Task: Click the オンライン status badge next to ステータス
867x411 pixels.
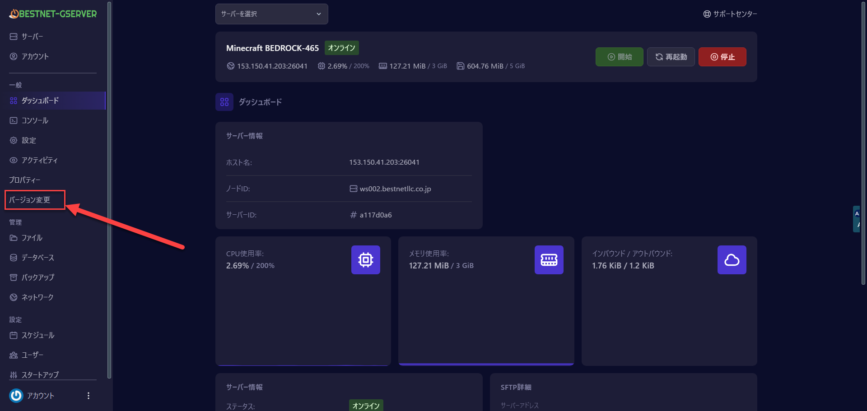Action: tap(366, 406)
